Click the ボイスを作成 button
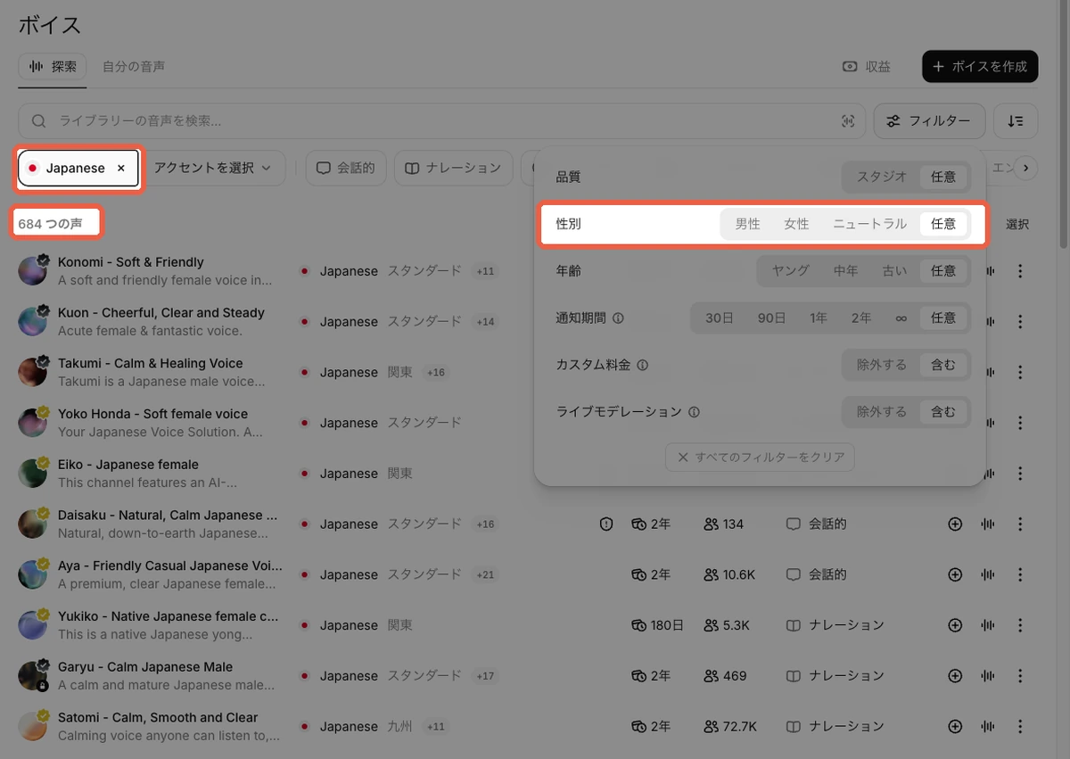1070x759 pixels. (980, 67)
